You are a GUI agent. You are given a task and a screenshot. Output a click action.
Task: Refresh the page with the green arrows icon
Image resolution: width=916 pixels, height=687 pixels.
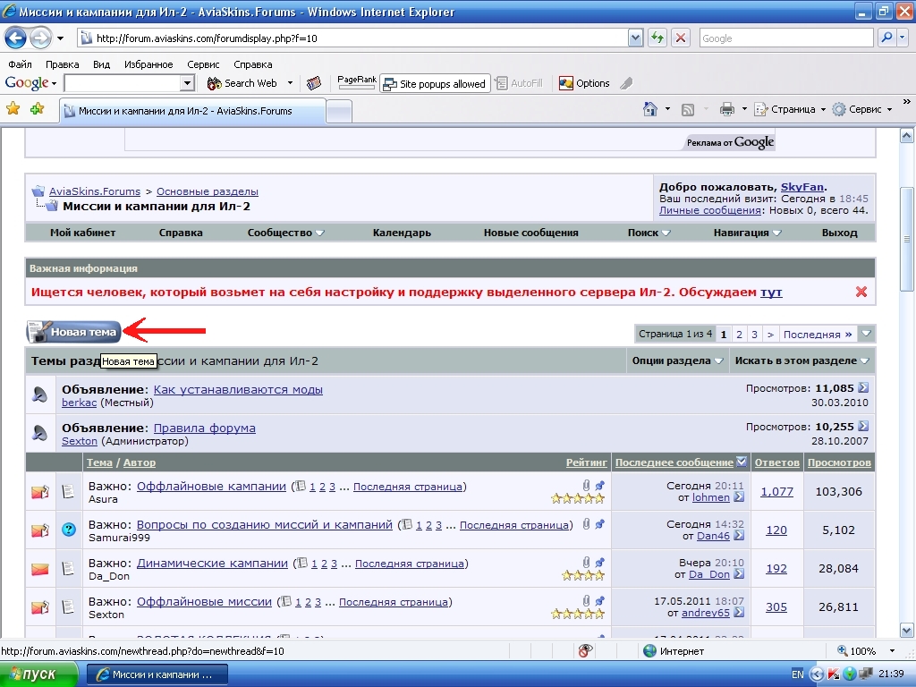coord(657,38)
